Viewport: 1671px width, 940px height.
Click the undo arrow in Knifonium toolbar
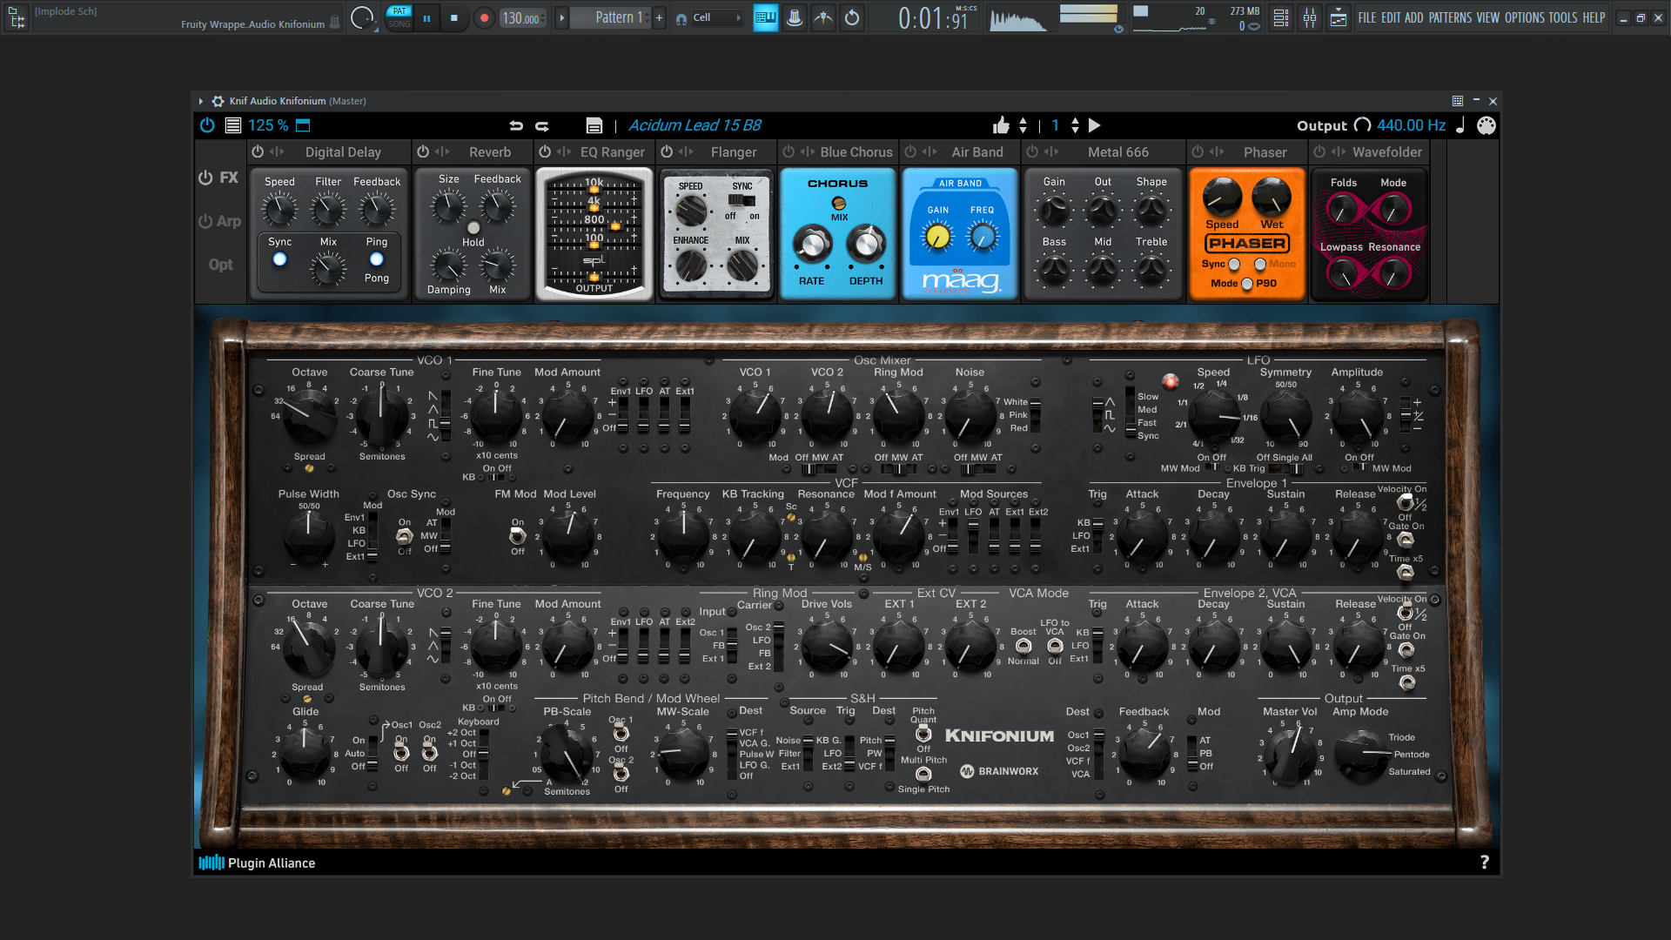[x=516, y=125]
